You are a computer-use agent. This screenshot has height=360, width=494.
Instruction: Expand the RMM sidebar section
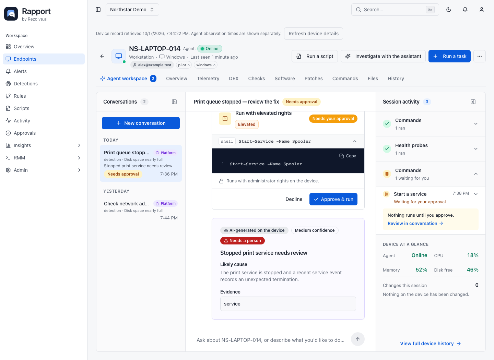coord(79,158)
